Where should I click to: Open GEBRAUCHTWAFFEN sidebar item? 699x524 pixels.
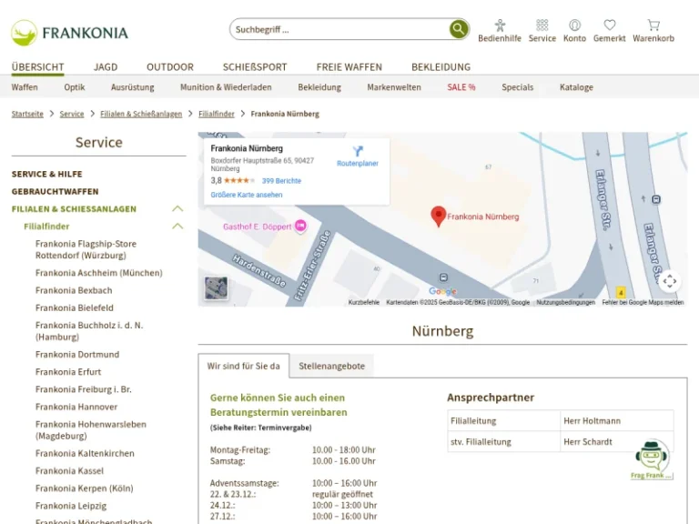[x=56, y=191]
